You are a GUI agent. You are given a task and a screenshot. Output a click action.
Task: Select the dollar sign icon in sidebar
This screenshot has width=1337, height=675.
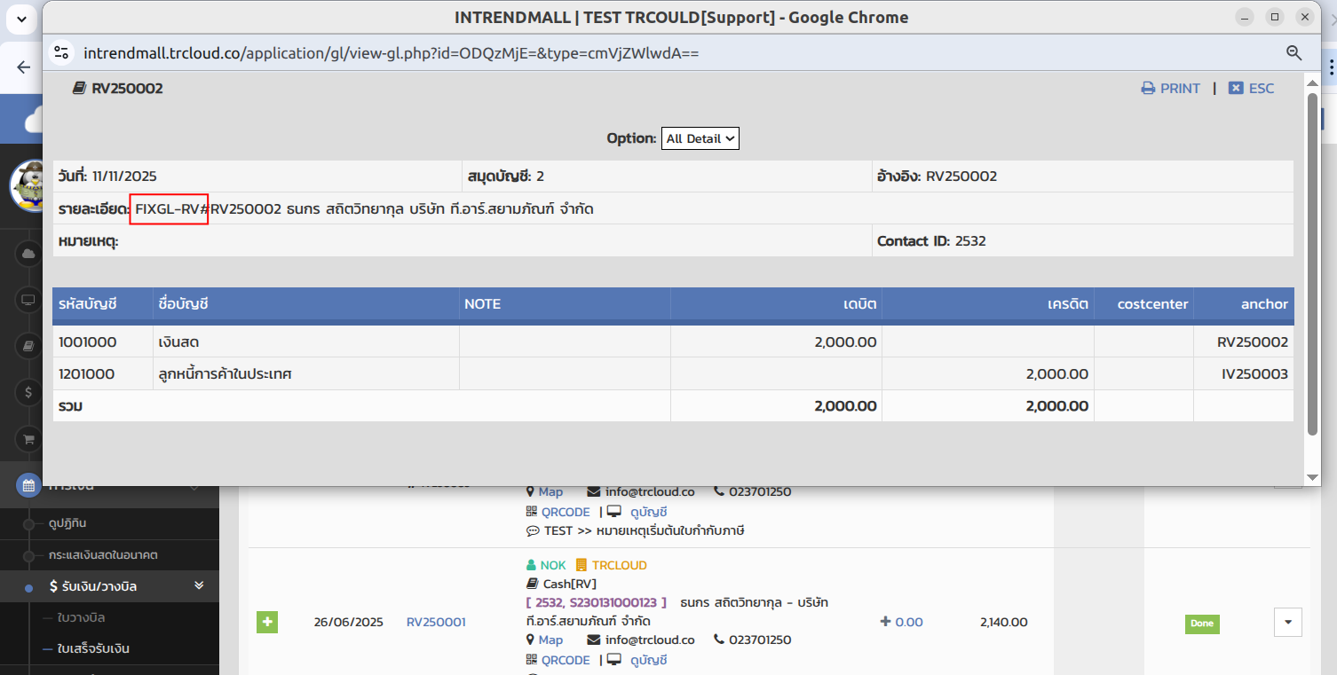click(x=28, y=392)
